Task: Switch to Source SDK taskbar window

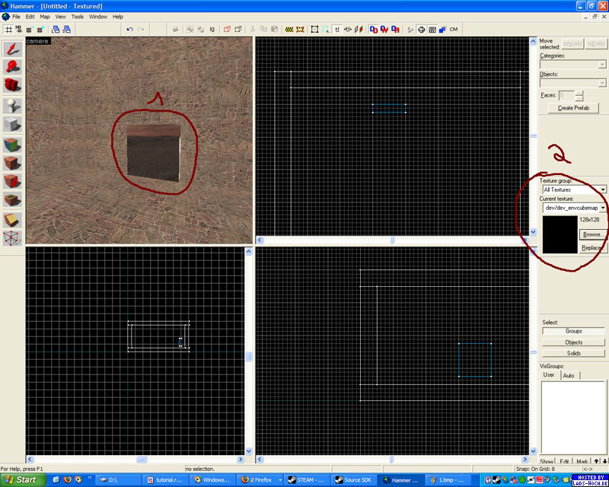Action: [355, 480]
